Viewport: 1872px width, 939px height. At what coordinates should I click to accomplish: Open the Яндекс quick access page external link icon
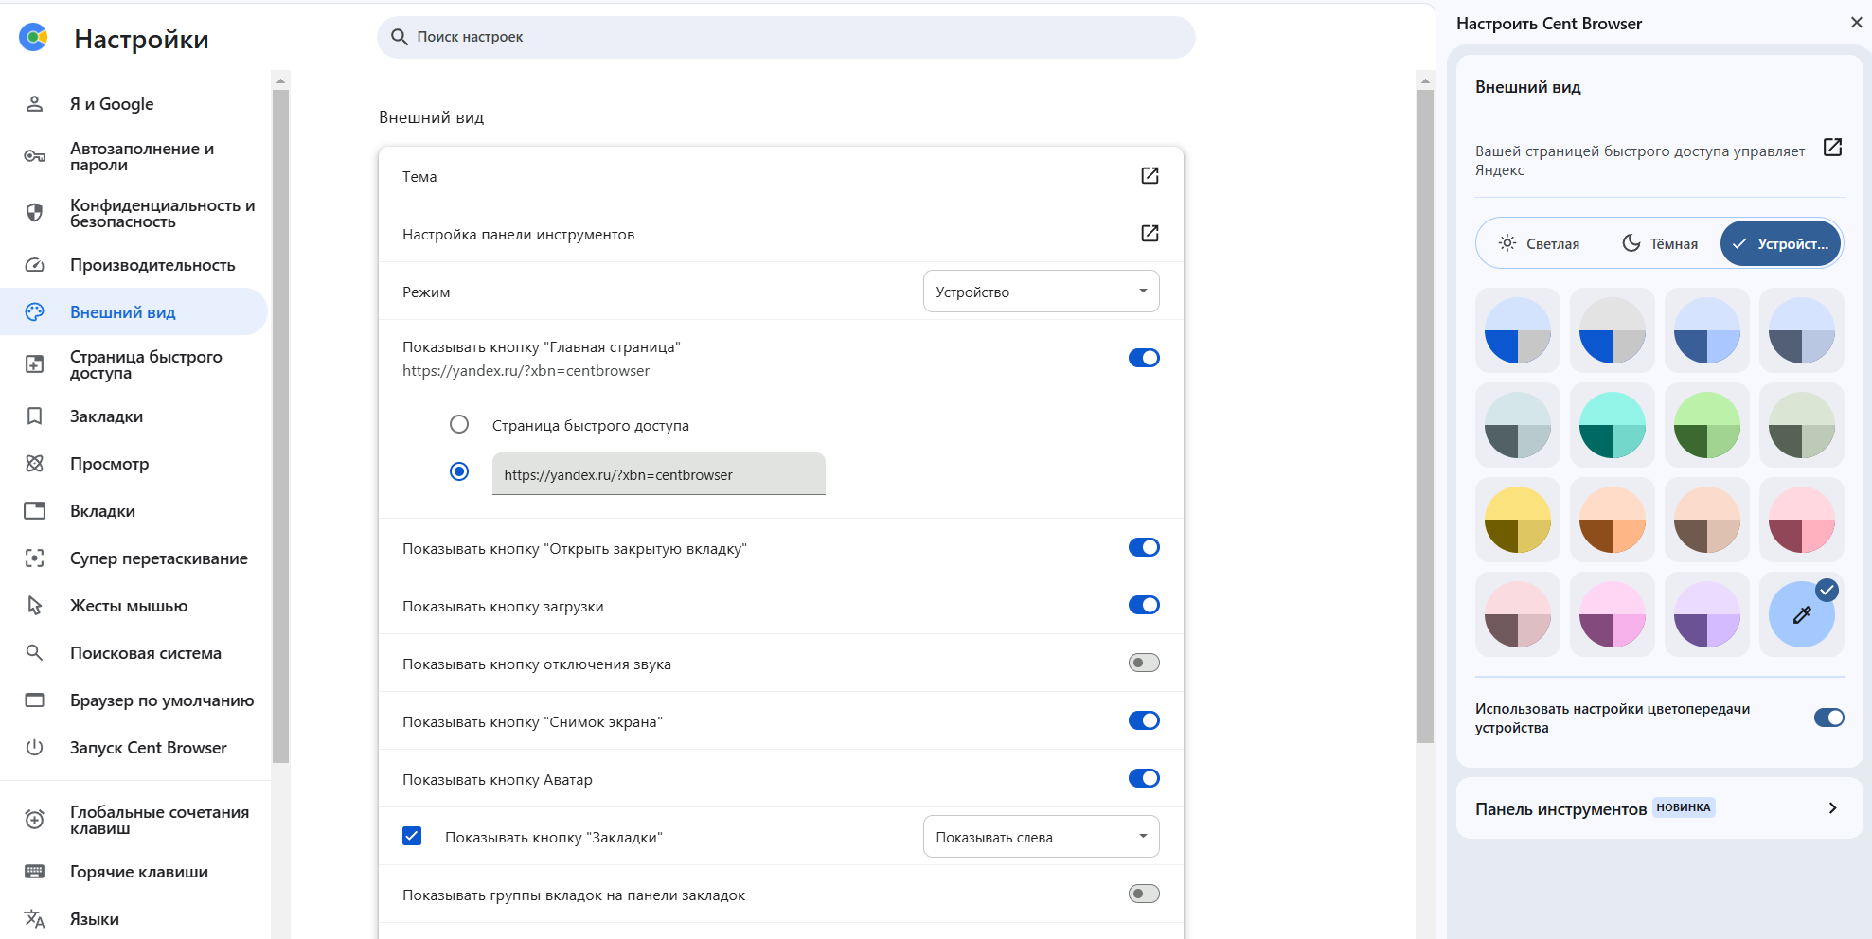pos(1832,148)
